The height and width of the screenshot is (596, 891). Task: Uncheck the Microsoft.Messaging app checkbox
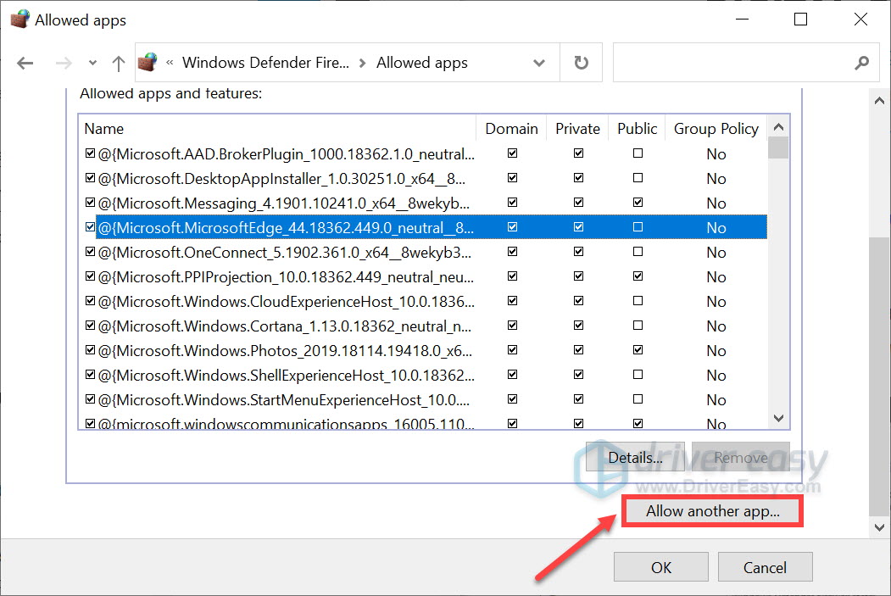[90, 203]
